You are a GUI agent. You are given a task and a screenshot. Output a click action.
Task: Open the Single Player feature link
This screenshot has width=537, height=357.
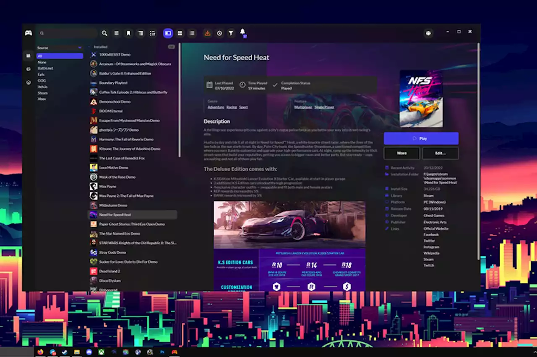coord(324,107)
